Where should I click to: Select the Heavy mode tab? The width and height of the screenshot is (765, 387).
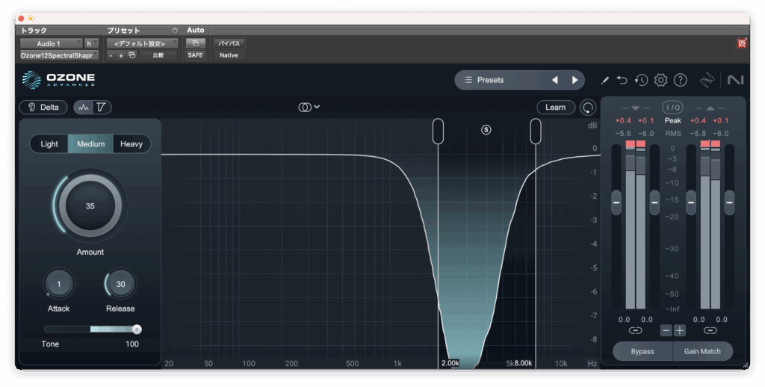point(131,144)
